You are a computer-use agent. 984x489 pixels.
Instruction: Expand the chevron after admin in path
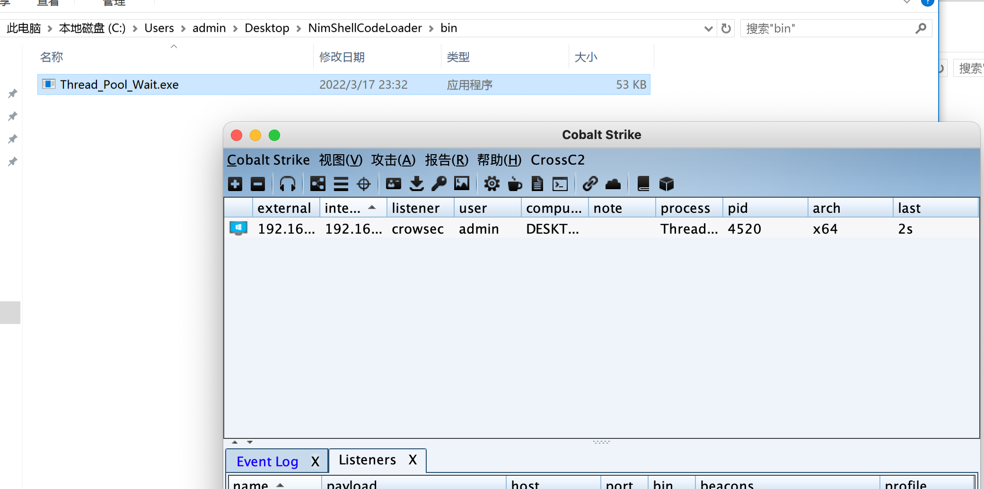(235, 28)
